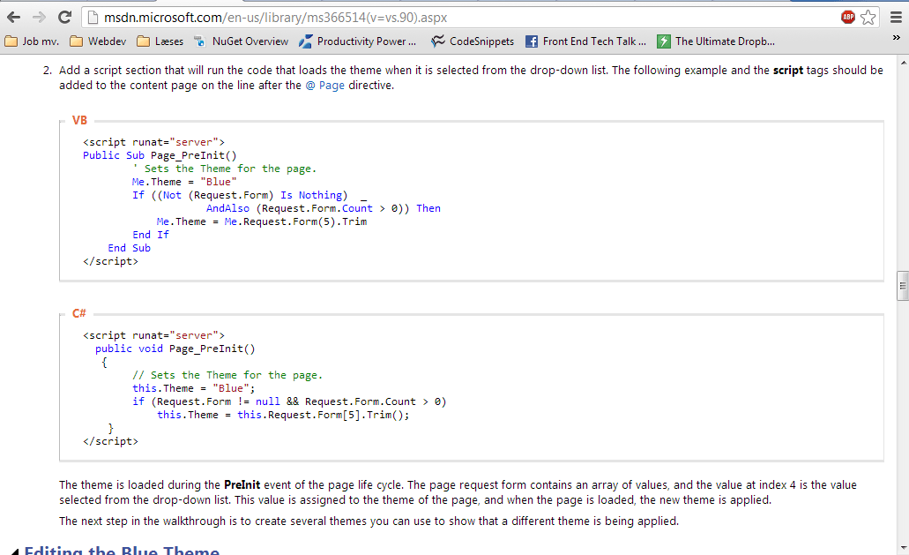Click the bold "script" word in step 2

788,71
